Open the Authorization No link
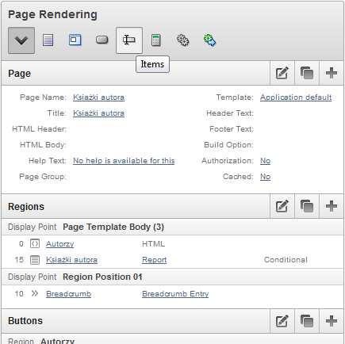Image resolution: width=345 pixels, height=344 pixels. (265, 161)
